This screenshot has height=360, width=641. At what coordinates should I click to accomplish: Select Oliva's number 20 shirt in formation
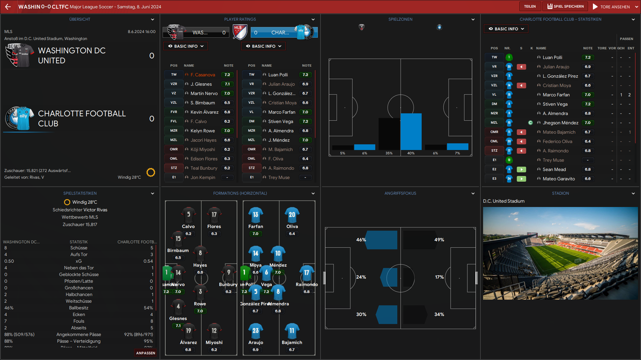(292, 215)
